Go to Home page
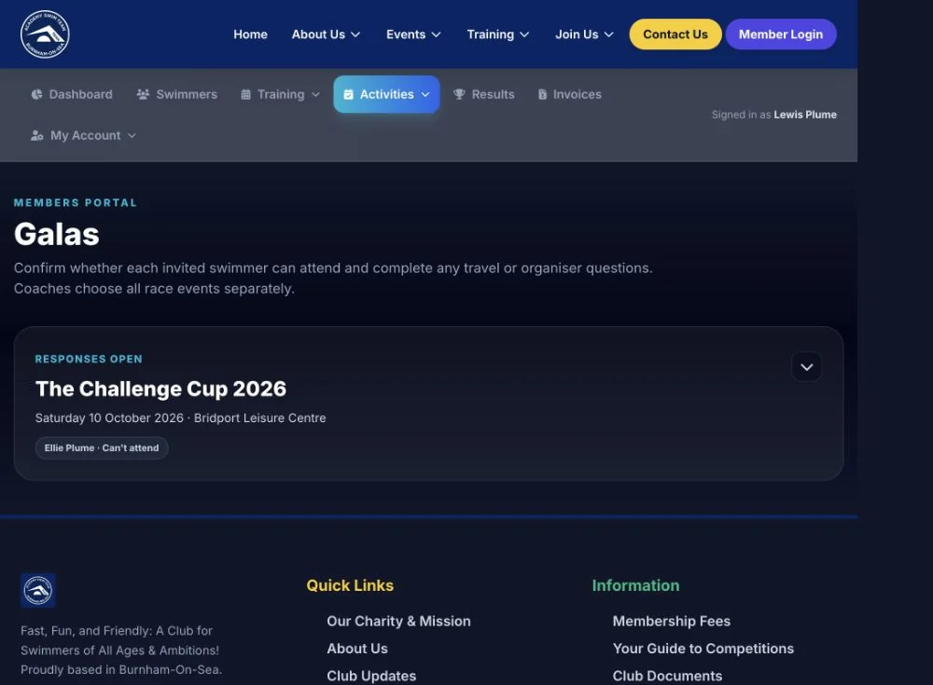933x685 pixels. [x=250, y=34]
